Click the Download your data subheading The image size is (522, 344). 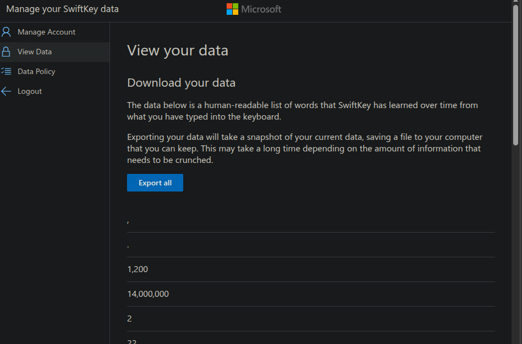[x=181, y=83]
